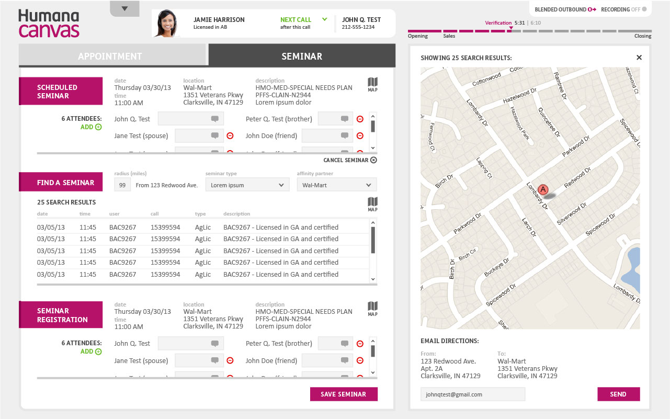Screen dimensions: 670x419
Task: Click the radius miles field showing 99
Action: (122, 185)
